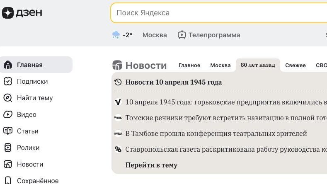Screen dimensions: 327x184
Task: Click the Москва location link near weather
Action: pyautogui.click(x=155, y=35)
